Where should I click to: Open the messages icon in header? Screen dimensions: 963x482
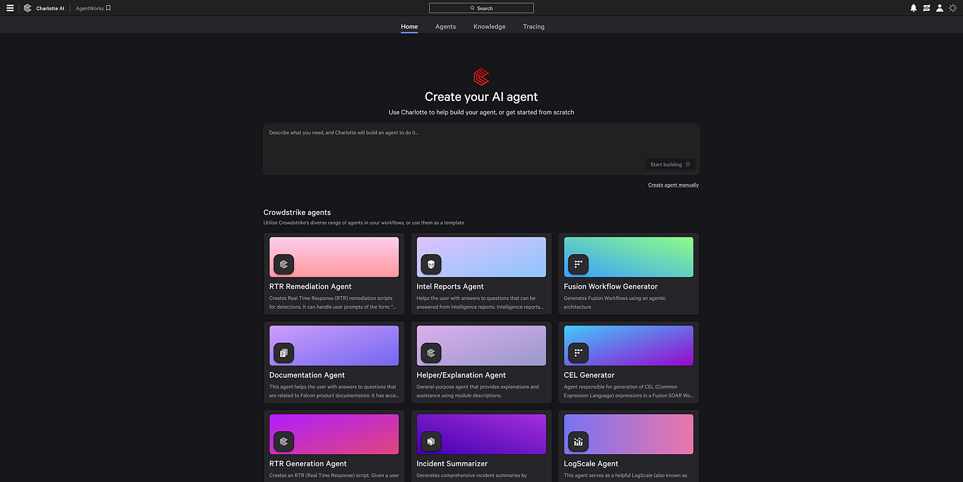click(926, 8)
